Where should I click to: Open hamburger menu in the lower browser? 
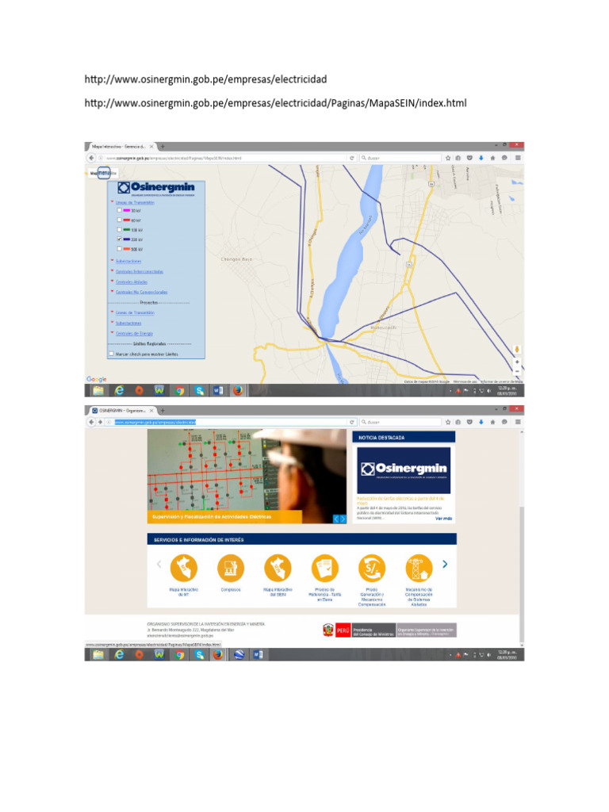click(518, 422)
